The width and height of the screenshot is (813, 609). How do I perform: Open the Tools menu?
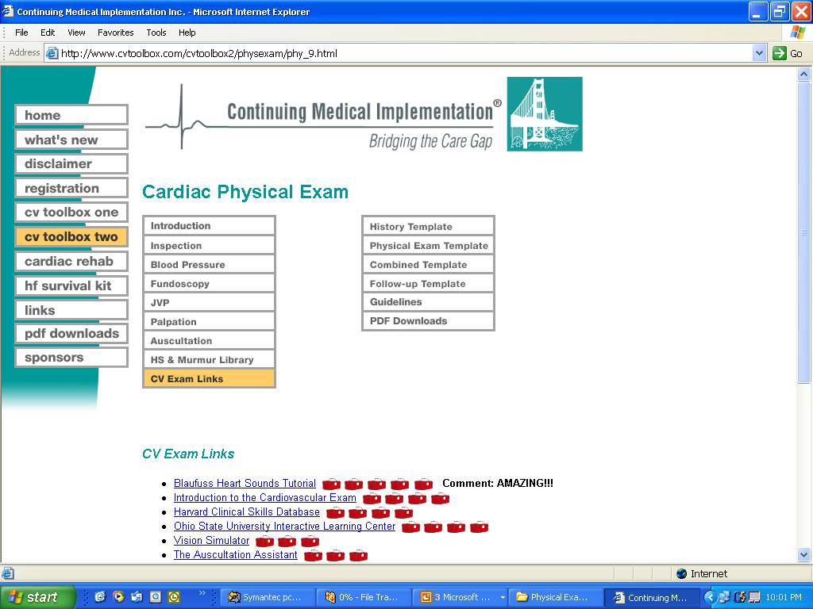point(156,33)
